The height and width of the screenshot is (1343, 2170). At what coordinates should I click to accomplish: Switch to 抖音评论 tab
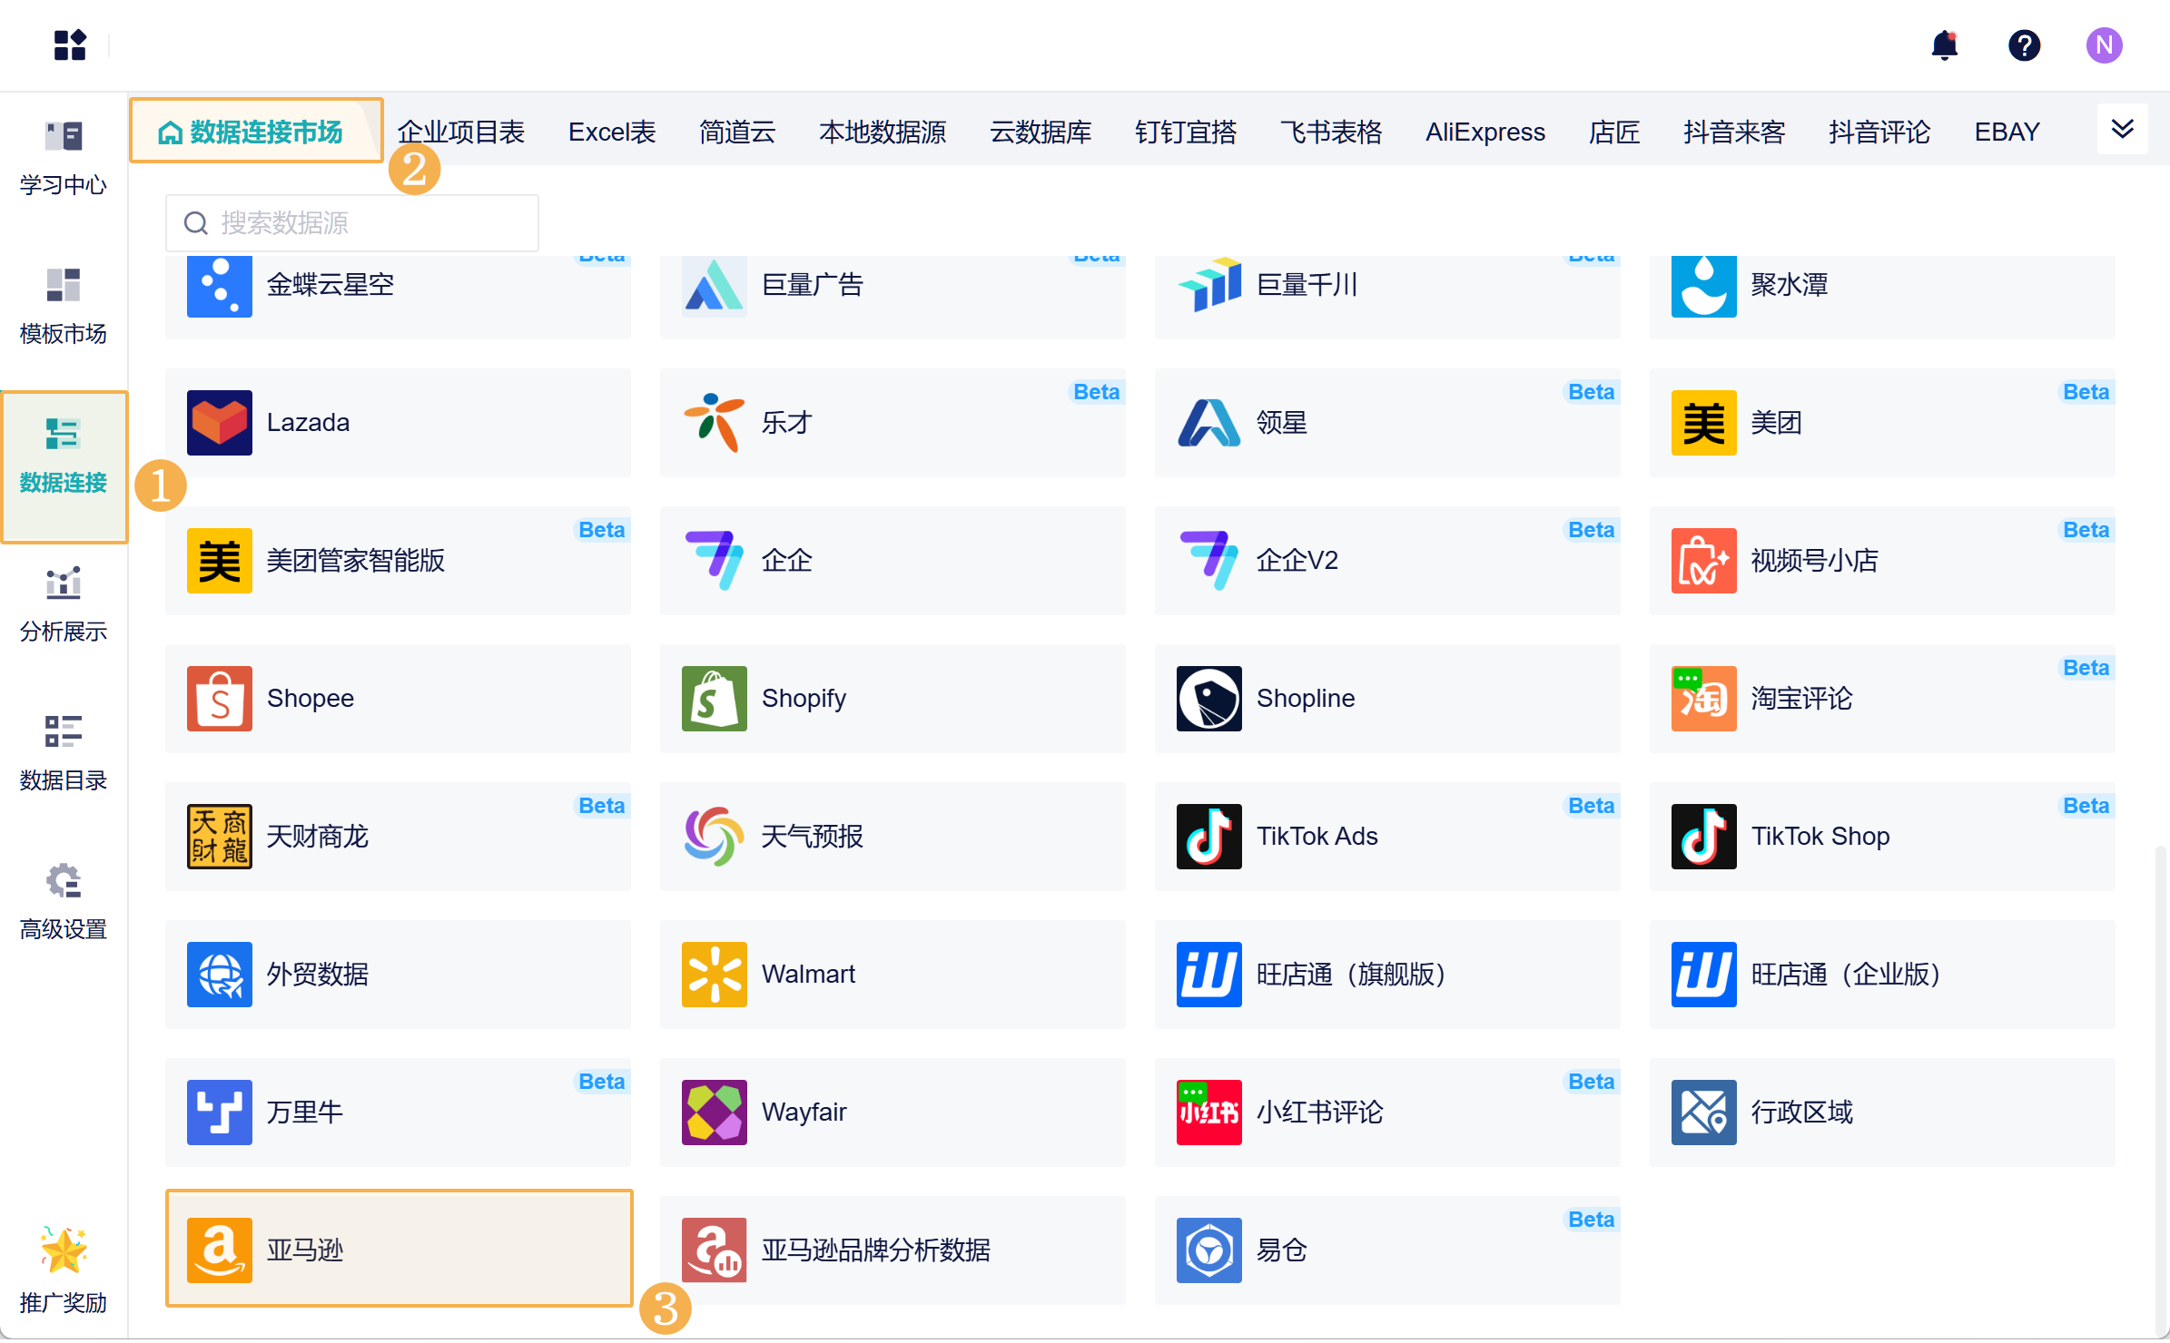(1879, 132)
